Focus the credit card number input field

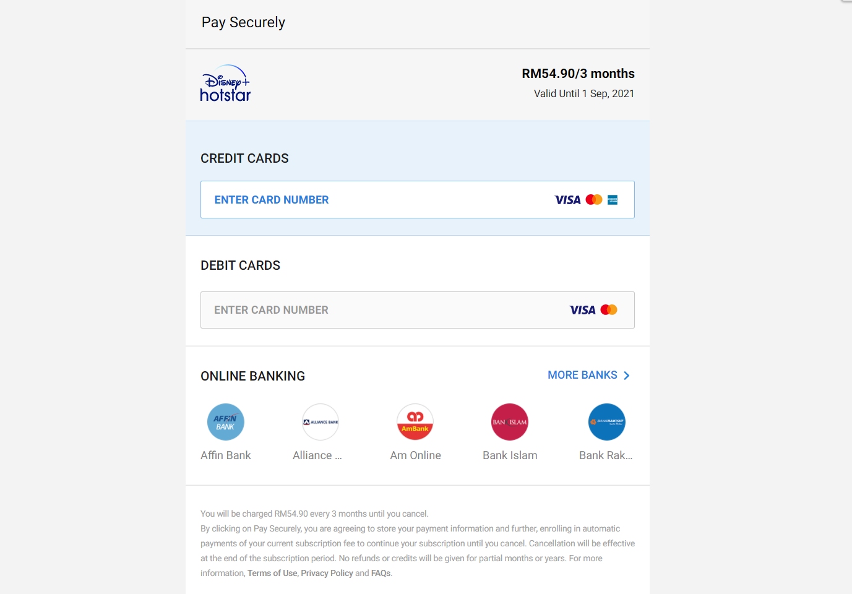pos(418,199)
